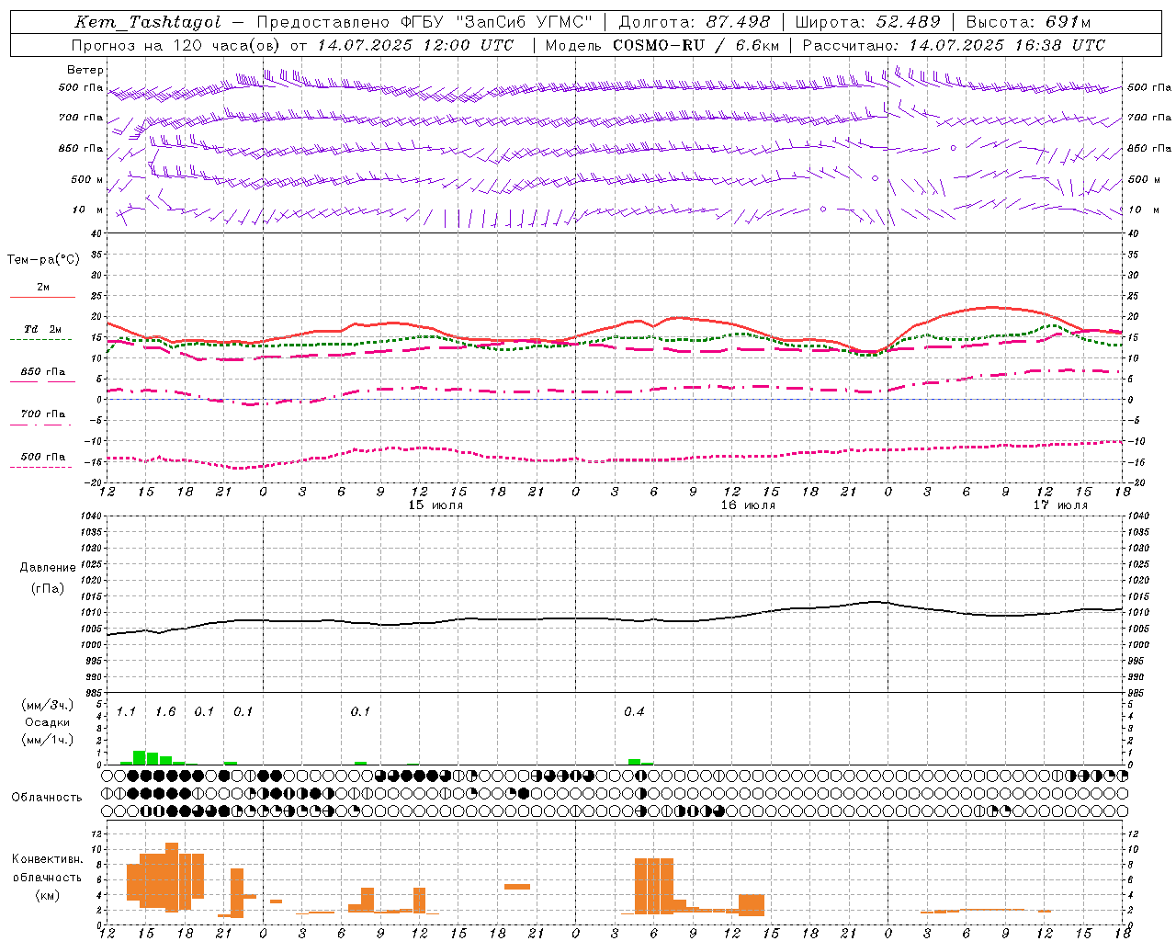The height and width of the screenshot is (941, 1176).
Task: Click the (мм/3ч.) precipitation unit label
Action: point(47,706)
